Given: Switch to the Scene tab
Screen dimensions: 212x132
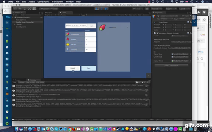Looking at the screenshot, I should [x=49, y=12].
